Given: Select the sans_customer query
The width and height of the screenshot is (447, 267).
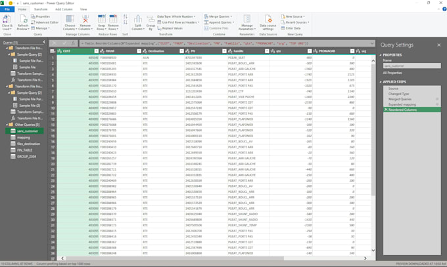Looking at the screenshot, I should pos(24,131).
